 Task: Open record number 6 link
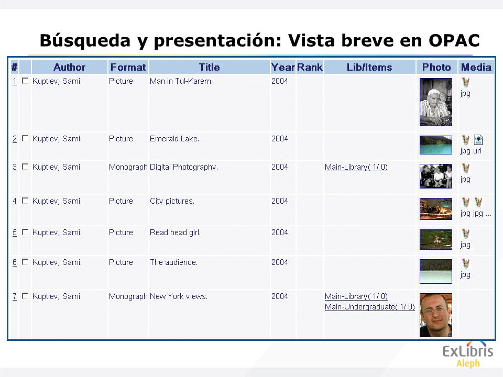(15, 262)
